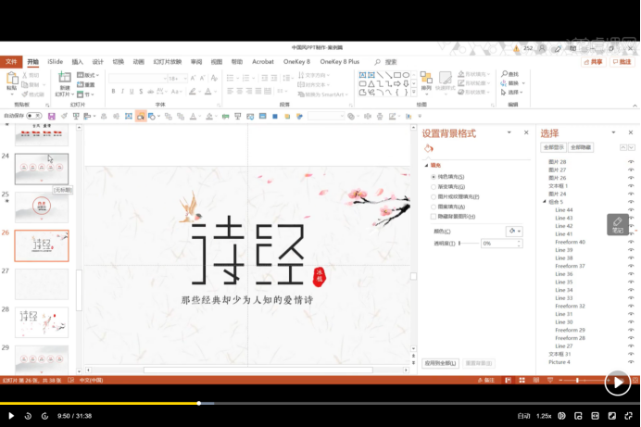Screen dimensions: 641x427
Task: Check the hide background graphics checkbox
Action: pos(434,217)
